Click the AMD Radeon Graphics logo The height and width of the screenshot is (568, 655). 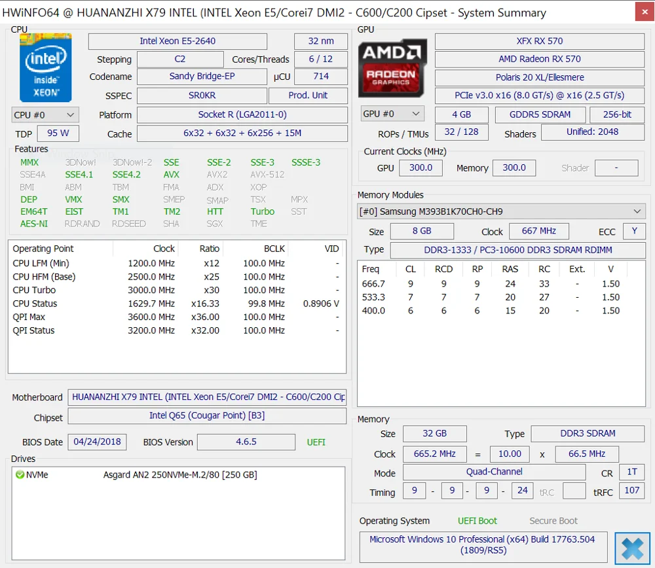tap(392, 68)
